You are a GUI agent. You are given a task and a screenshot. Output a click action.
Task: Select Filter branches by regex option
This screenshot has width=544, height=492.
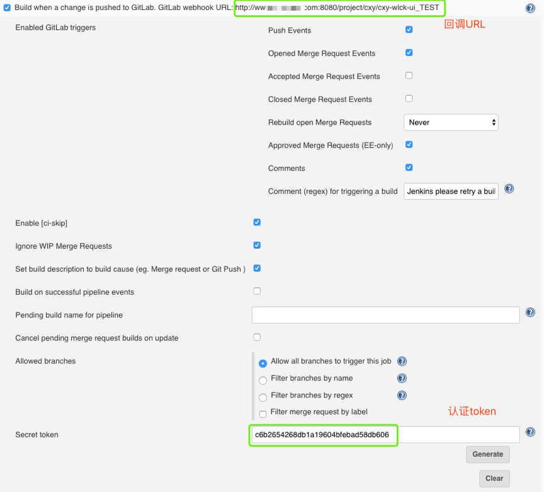(x=263, y=398)
